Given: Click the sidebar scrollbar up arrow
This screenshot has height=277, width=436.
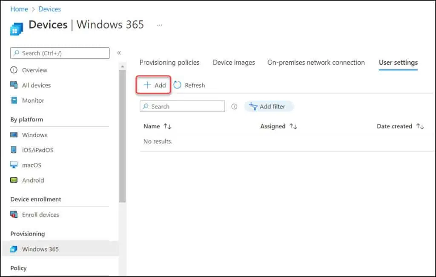Looking at the screenshot, I should (122, 67).
